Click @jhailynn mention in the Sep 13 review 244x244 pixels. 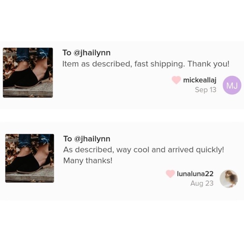point(92,53)
